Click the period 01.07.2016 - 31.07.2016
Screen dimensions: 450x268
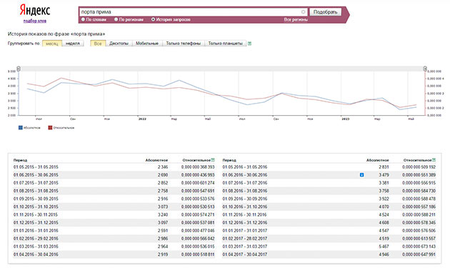click(245, 183)
